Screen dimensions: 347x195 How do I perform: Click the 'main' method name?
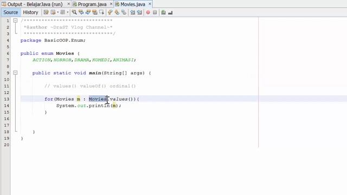coord(95,73)
